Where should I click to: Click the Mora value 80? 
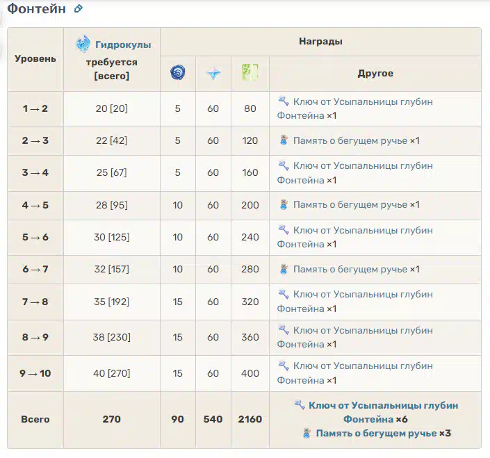tap(250, 108)
